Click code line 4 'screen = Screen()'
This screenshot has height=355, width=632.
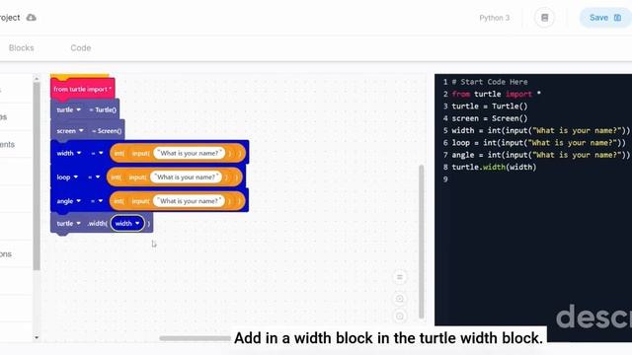point(490,118)
